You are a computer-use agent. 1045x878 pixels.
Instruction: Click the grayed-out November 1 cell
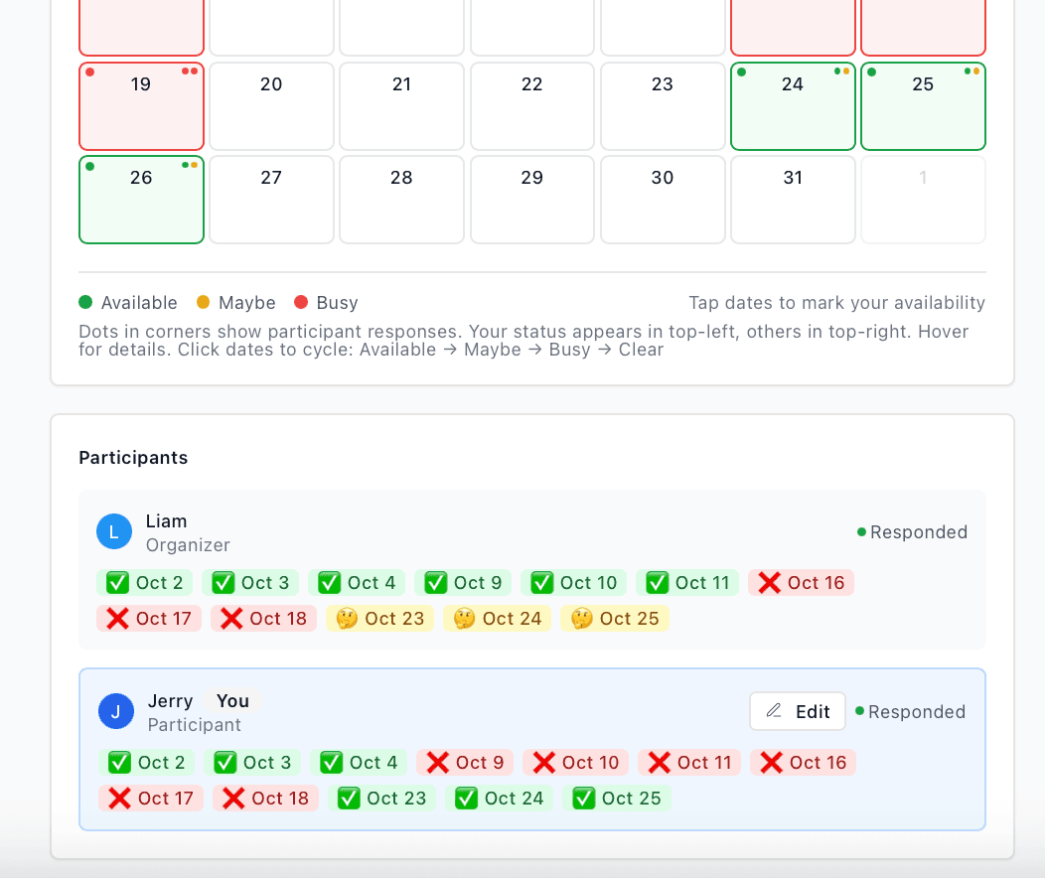point(923,200)
